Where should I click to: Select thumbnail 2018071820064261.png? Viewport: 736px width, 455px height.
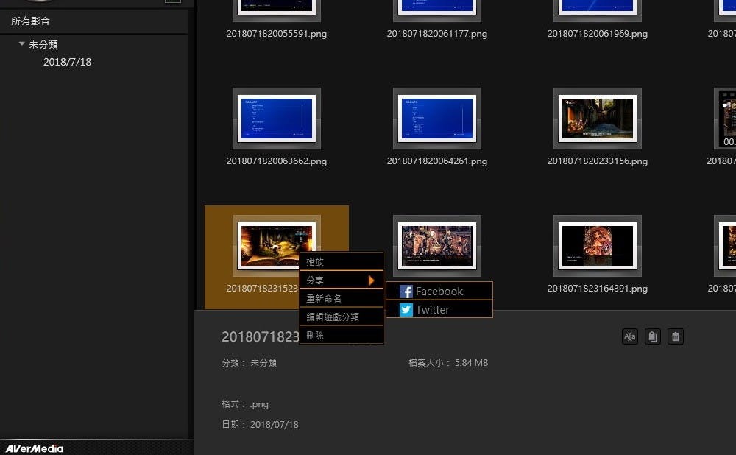[437, 119]
